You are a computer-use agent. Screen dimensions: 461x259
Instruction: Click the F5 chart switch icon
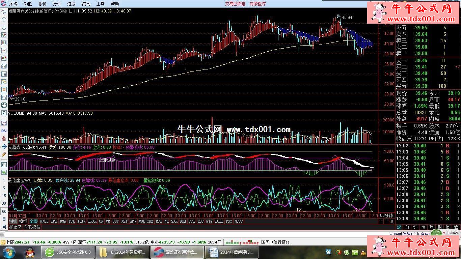pyautogui.click(x=4, y=165)
